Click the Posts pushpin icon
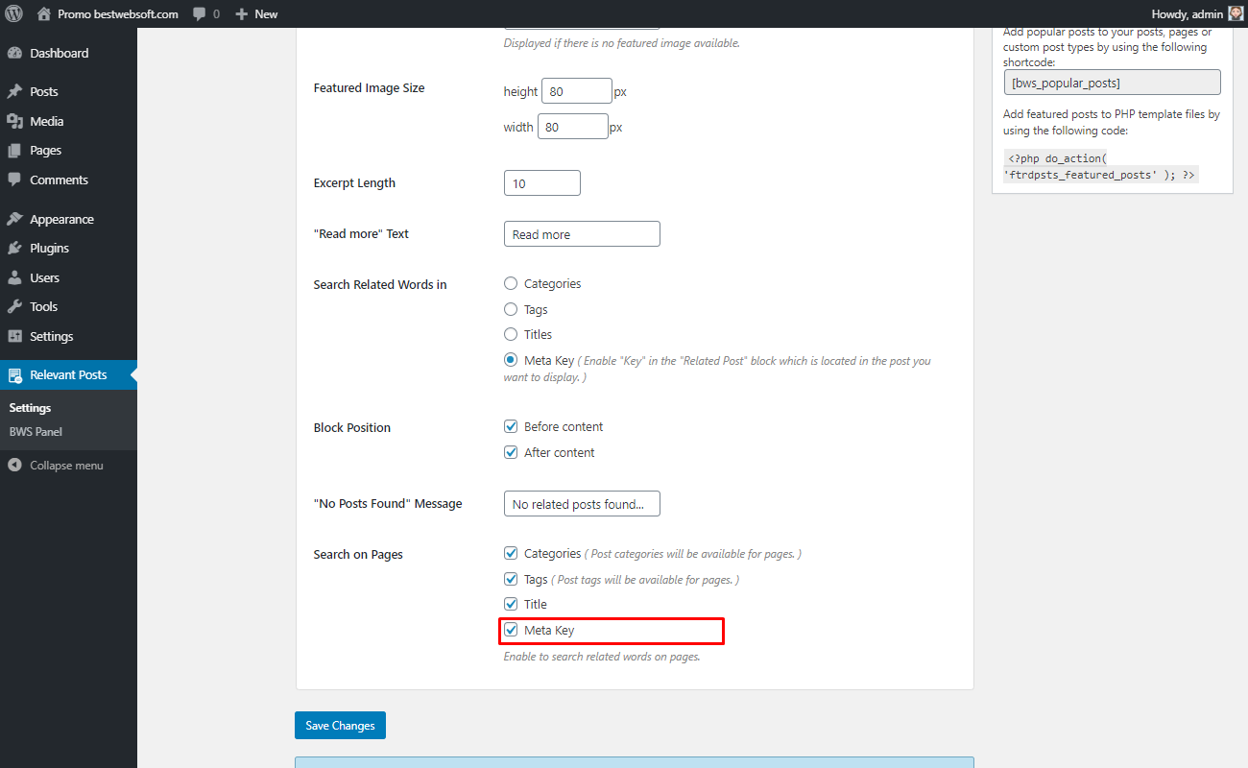The height and width of the screenshot is (768, 1248). 14,91
